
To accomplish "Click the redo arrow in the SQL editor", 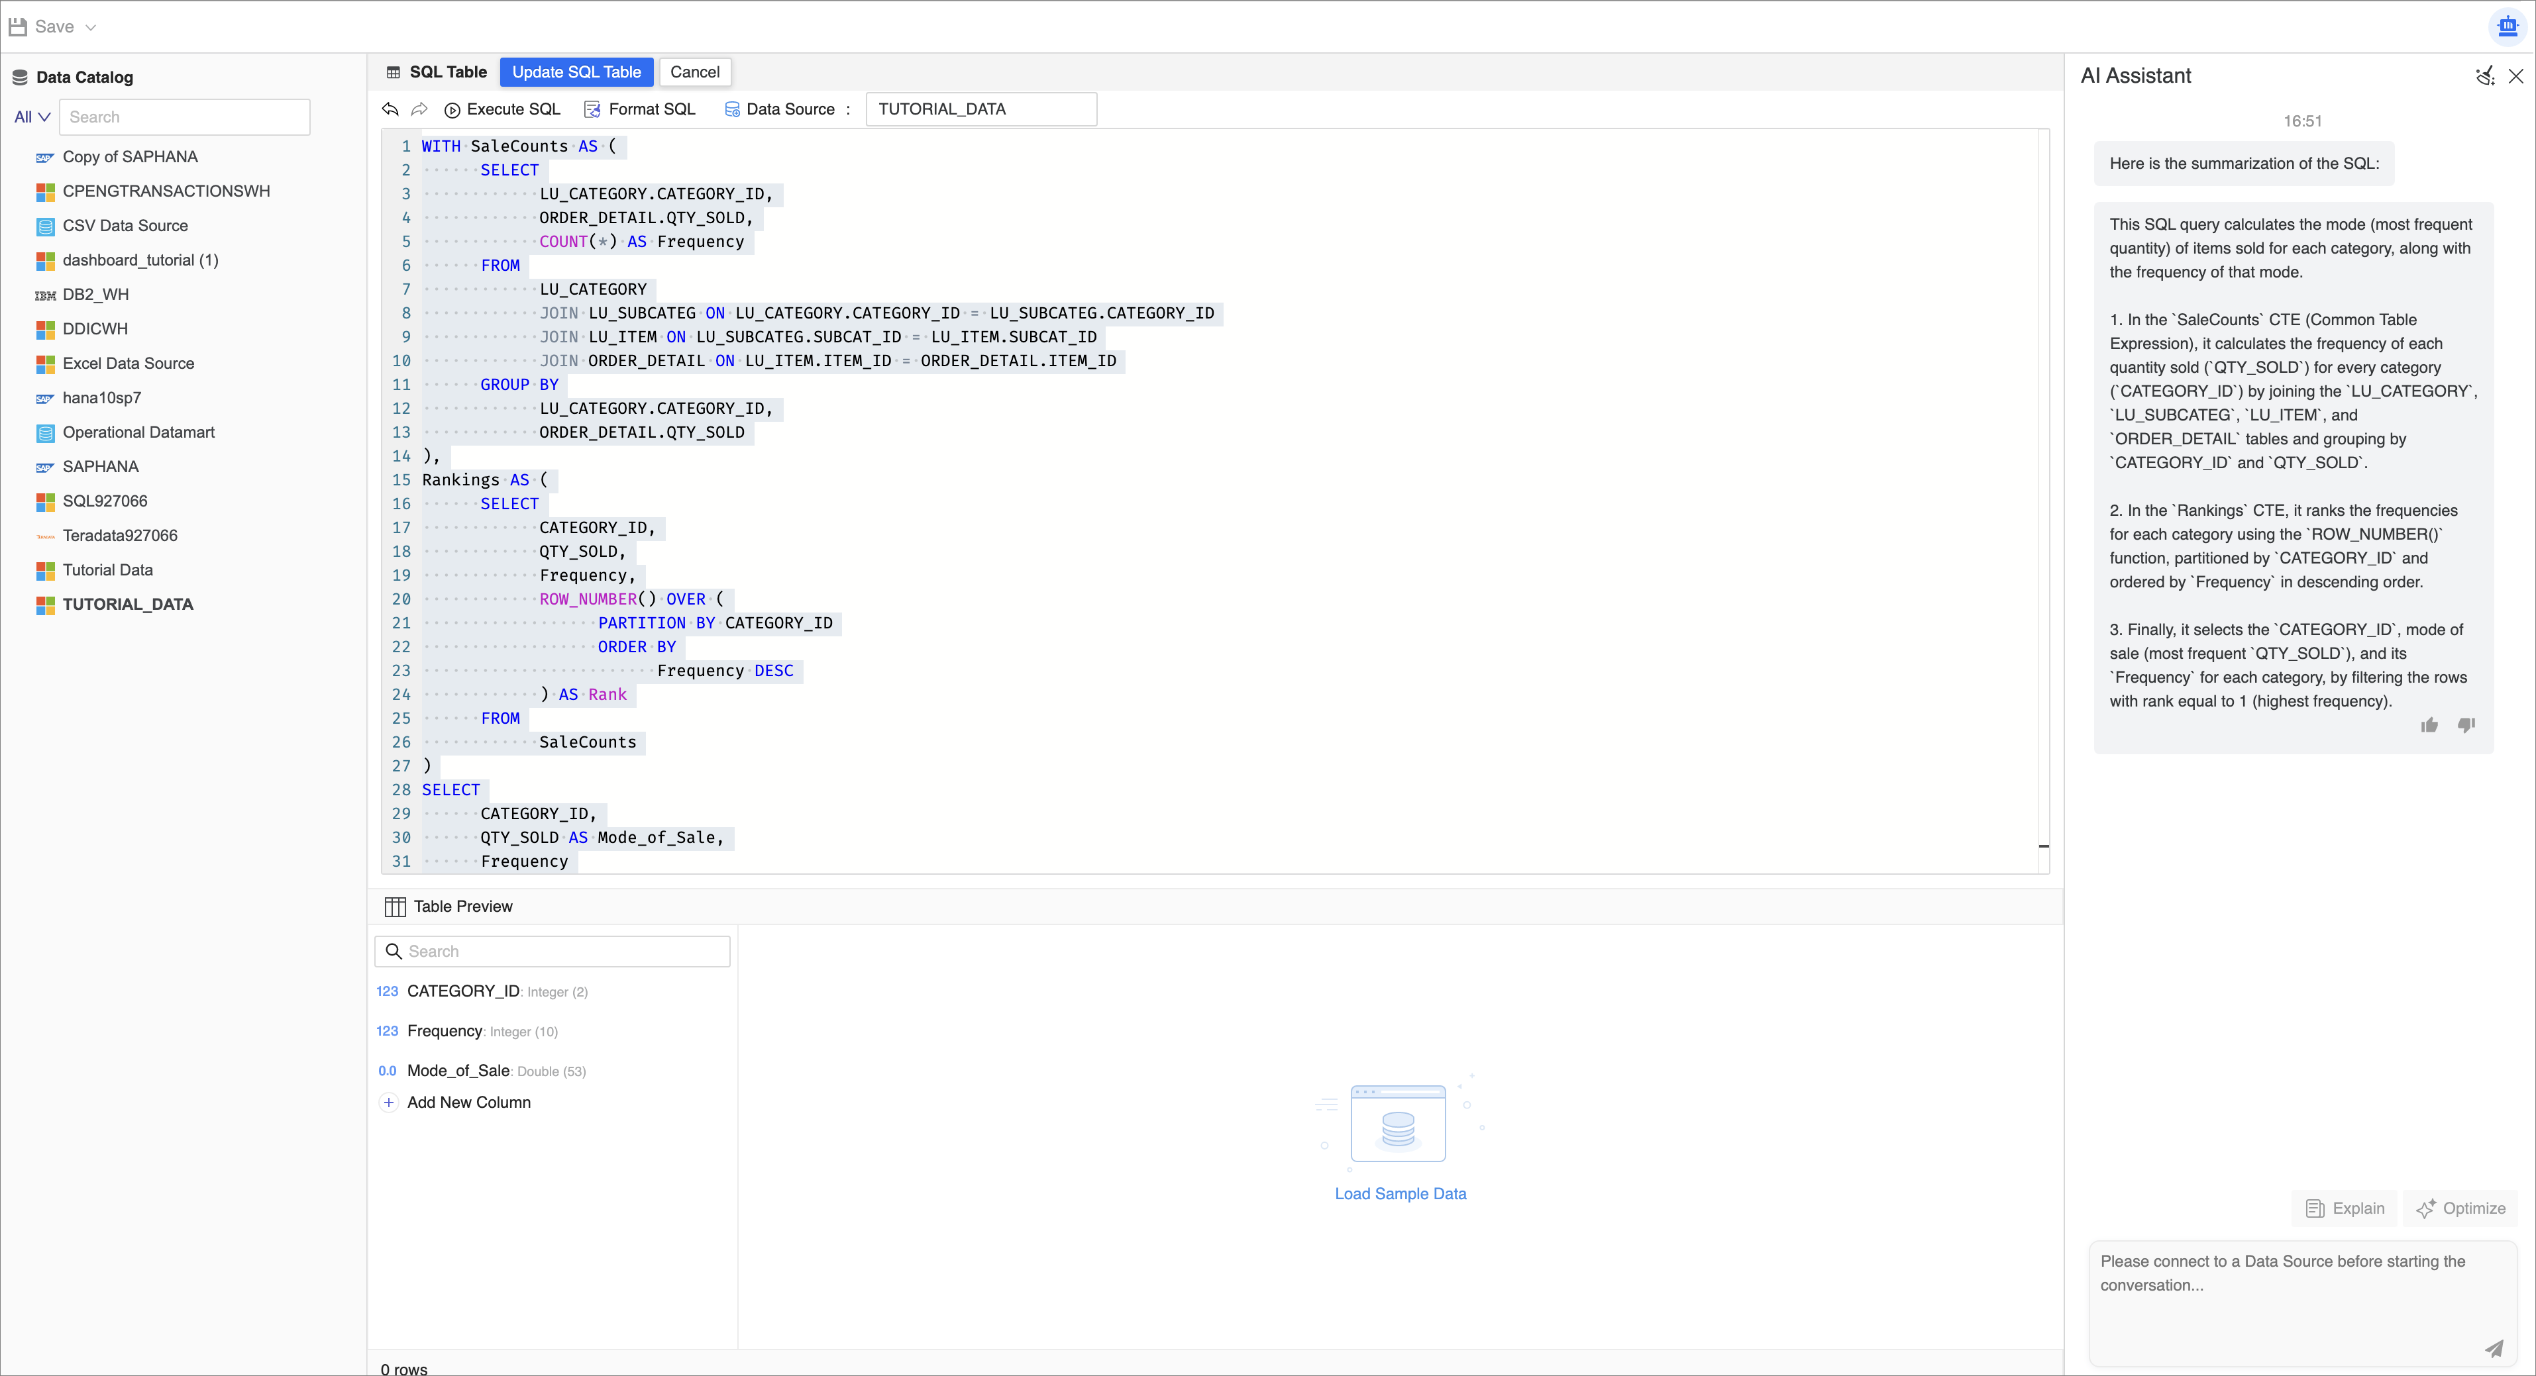I will (x=419, y=109).
